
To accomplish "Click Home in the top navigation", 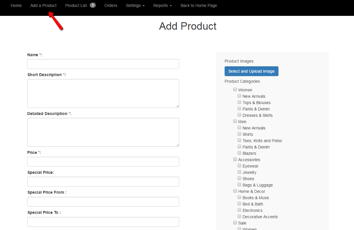I will point(16,6).
